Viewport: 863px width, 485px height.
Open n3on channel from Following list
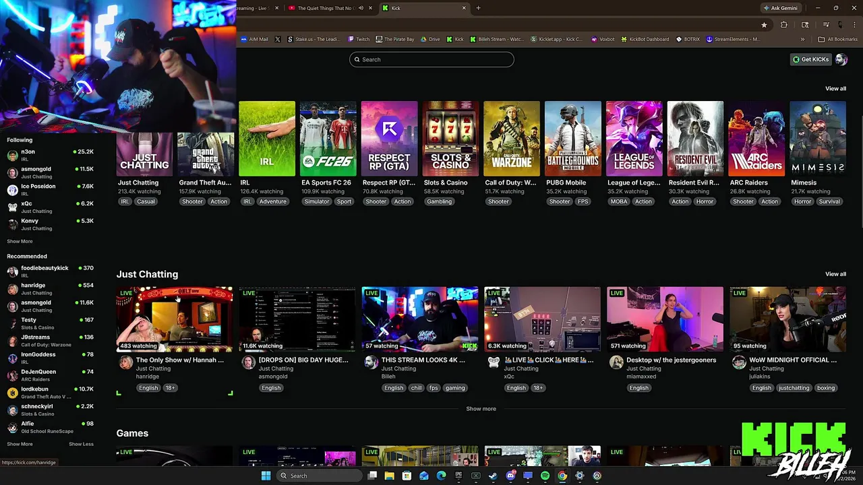(x=50, y=156)
